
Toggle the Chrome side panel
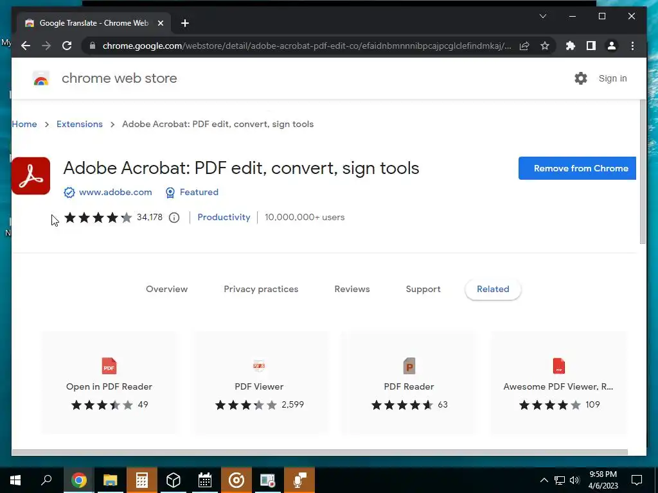tap(591, 46)
